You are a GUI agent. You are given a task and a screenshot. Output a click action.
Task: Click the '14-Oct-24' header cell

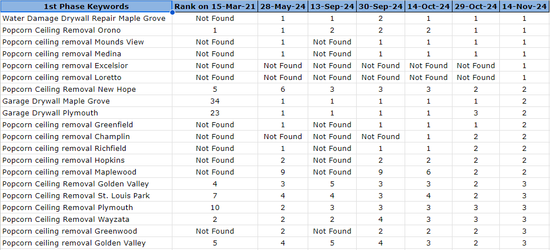tap(428, 6)
